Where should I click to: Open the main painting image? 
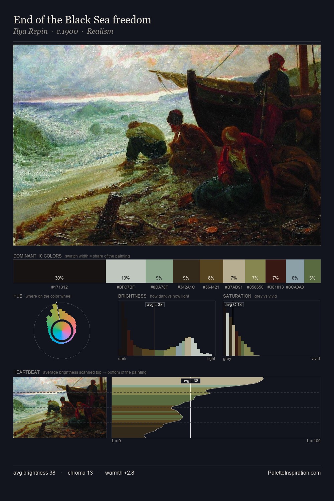[x=167, y=145]
